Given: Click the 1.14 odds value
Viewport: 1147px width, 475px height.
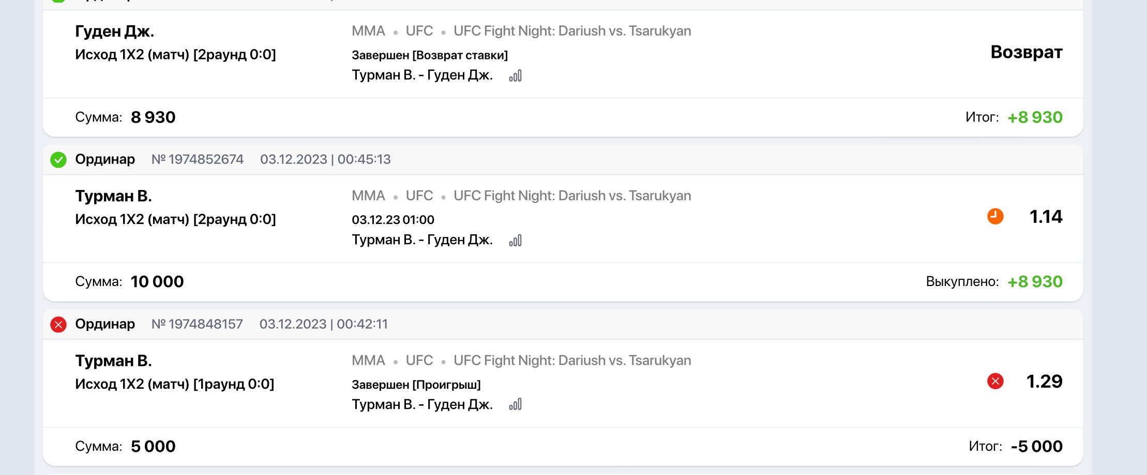Looking at the screenshot, I should 1045,216.
